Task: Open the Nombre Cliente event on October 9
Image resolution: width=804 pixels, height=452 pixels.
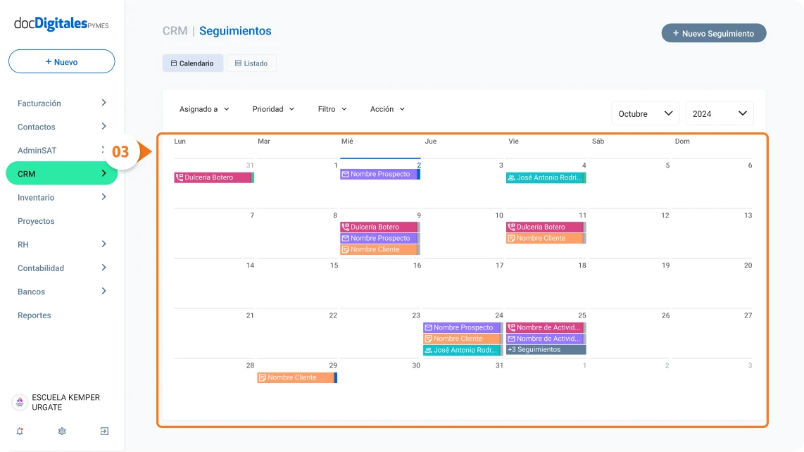Action: tap(380, 250)
